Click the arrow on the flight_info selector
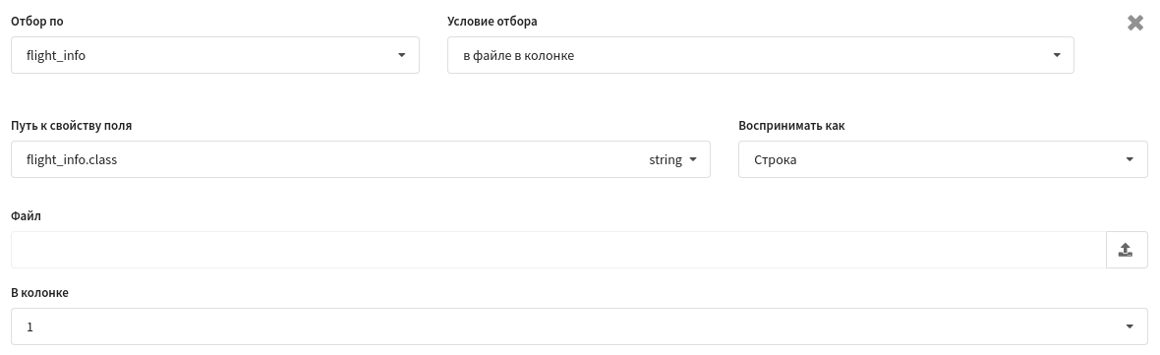The width and height of the screenshot is (1160, 355). (x=402, y=55)
